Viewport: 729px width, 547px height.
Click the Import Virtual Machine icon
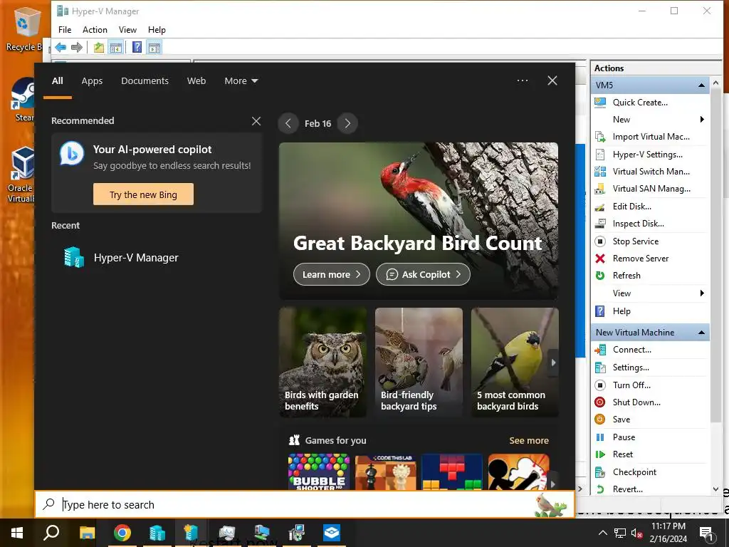pyautogui.click(x=600, y=137)
